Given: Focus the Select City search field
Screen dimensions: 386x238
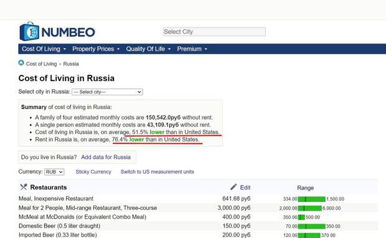Looking at the screenshot, I should (214, 32).
